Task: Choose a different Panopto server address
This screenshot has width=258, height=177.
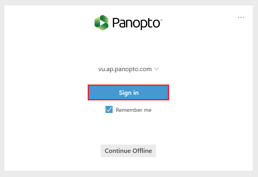Action: 128,69
